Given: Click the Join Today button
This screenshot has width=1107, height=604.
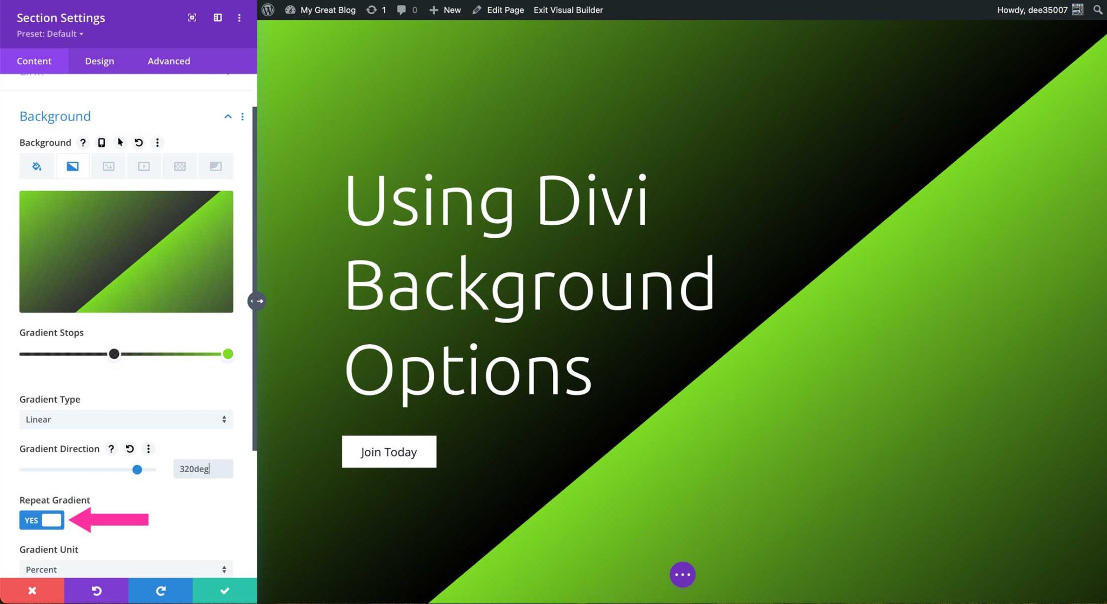Looking at the screenshot, I should click(389, 452).
